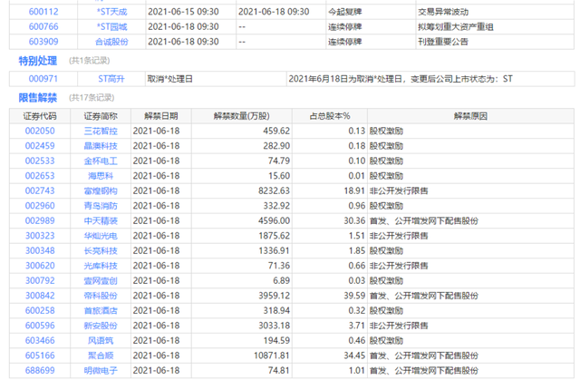This screenshot has height=380, width=580.
Task: Select the 2021-06-15 09:30 suspension time
Action: point(183,12)
